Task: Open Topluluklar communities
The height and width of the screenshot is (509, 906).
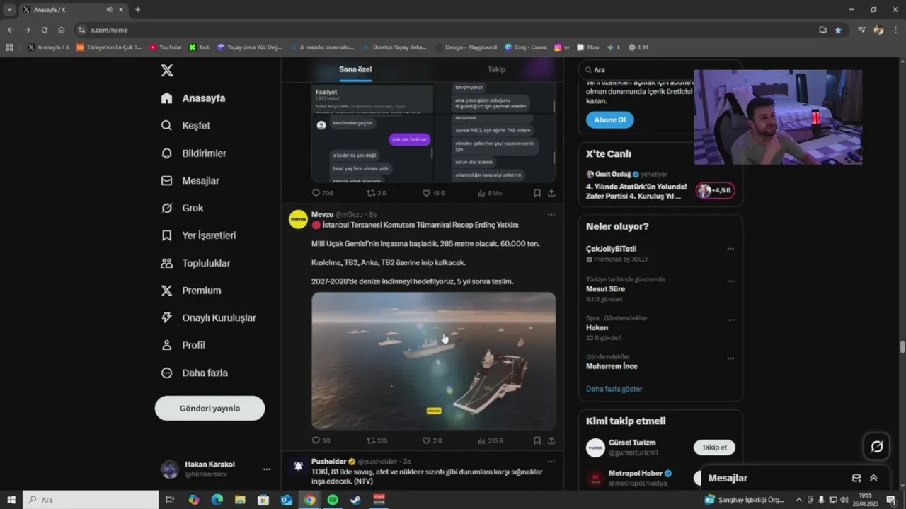Action: [195, 263]
